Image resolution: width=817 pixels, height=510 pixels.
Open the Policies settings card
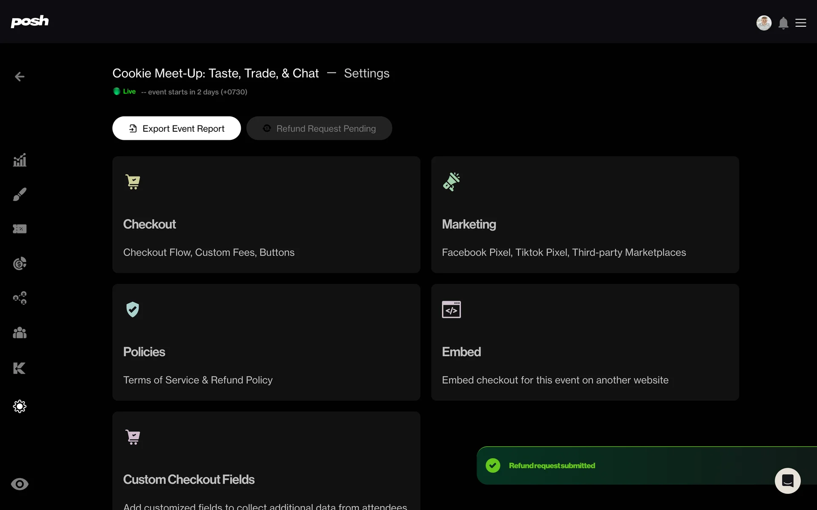click(x=266, y=342)
